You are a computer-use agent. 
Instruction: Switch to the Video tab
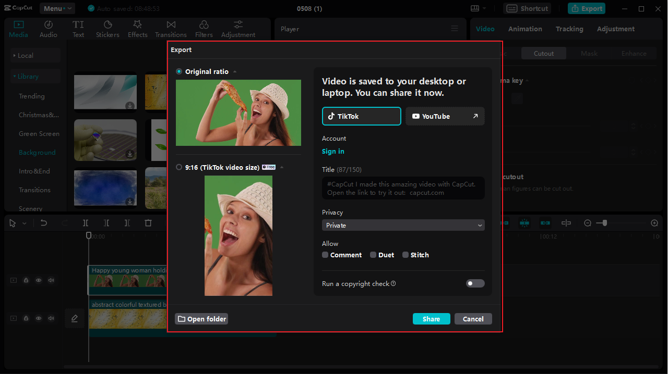tap(485, 29)
